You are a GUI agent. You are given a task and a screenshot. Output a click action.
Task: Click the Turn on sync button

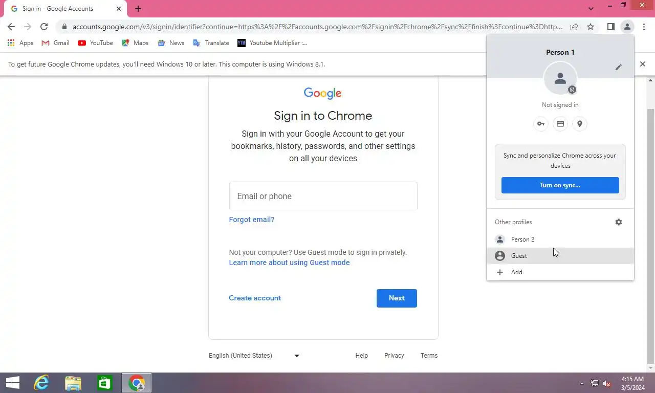click(560, 185)
